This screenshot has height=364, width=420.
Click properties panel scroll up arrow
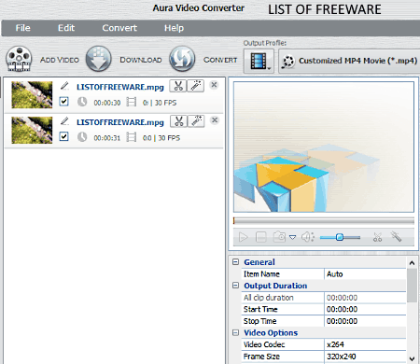(412, 263)
